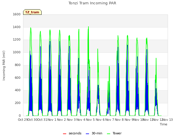Click the 200 y-axis tick label
185x139 pixels.
(x=18, y=103)
